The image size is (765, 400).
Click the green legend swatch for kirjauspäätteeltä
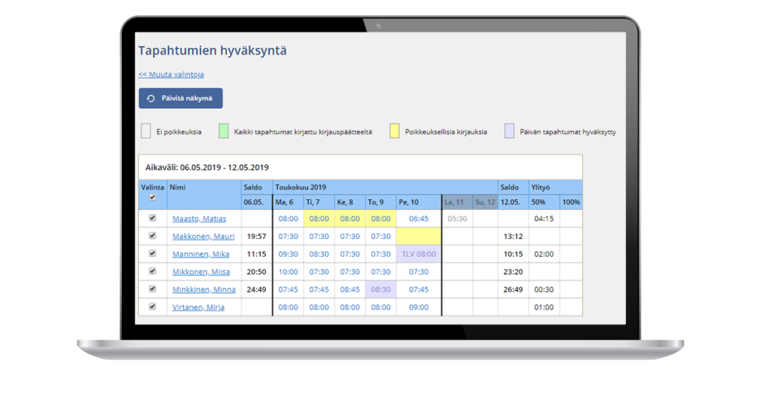(223, 132)
